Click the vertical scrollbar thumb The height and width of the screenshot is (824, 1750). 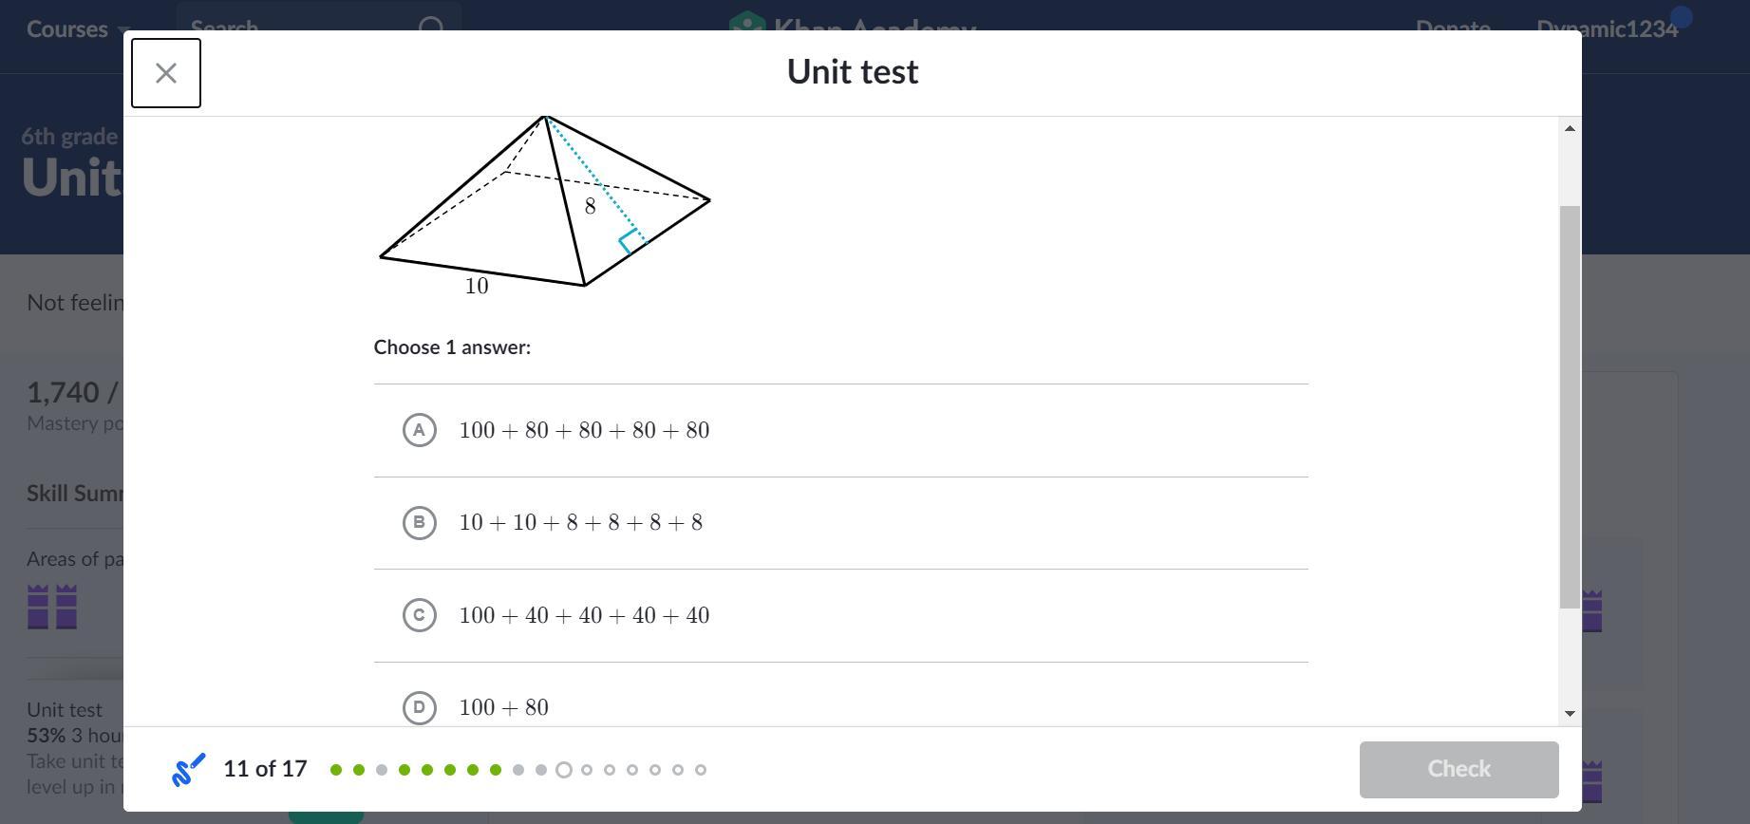coord(1570,407)
